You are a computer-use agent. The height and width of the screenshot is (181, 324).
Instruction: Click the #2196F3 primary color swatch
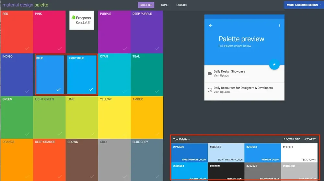click(x=263, y=153)
